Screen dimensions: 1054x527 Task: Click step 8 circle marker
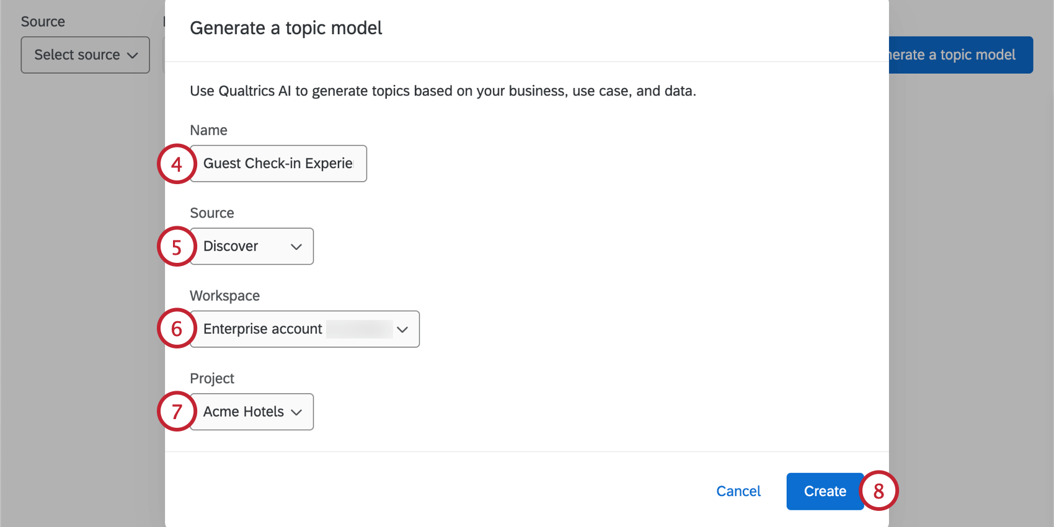tap(879, 491)
